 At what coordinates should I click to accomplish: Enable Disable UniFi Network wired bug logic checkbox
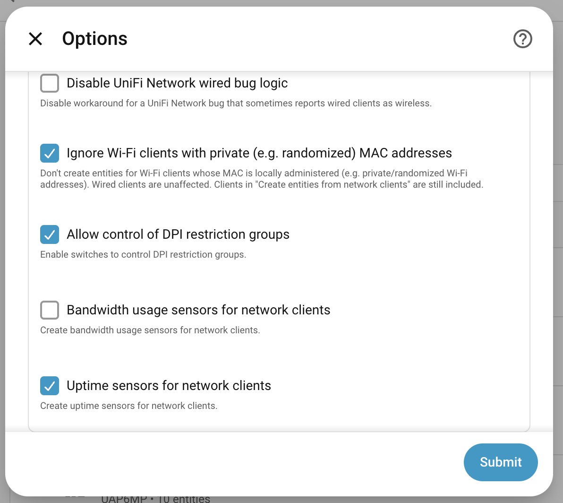[50, 83]
